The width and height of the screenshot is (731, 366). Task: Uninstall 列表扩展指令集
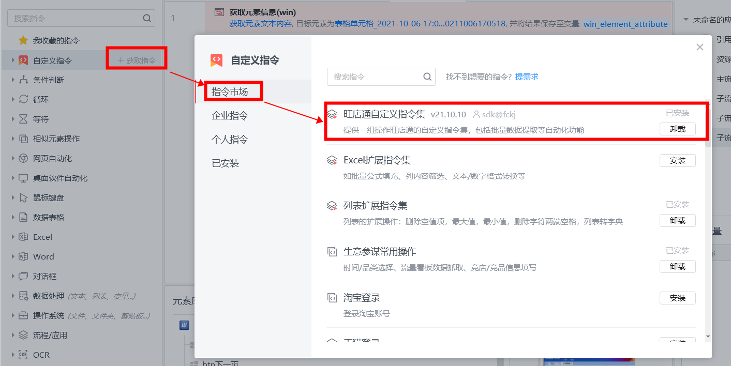(677, 221)
